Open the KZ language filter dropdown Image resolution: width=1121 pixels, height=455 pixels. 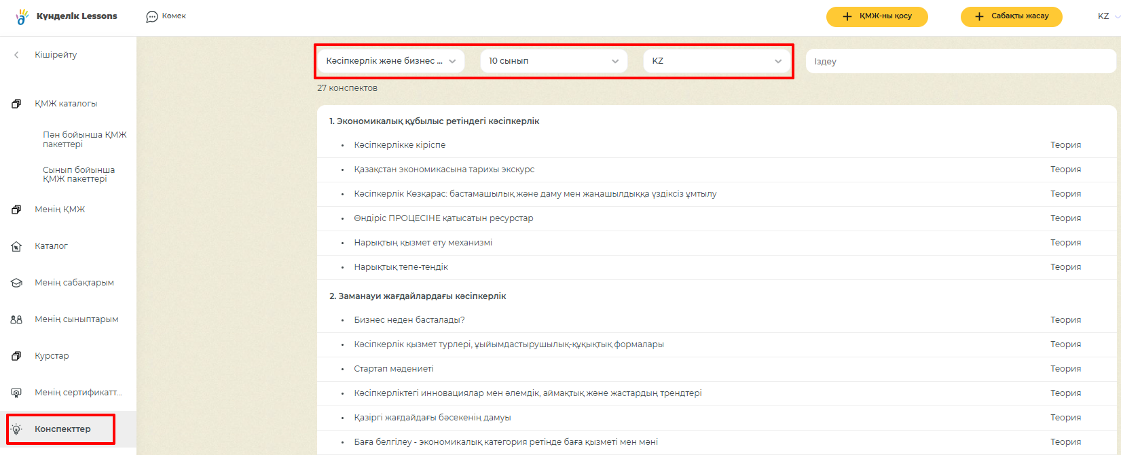pos(716,61)
